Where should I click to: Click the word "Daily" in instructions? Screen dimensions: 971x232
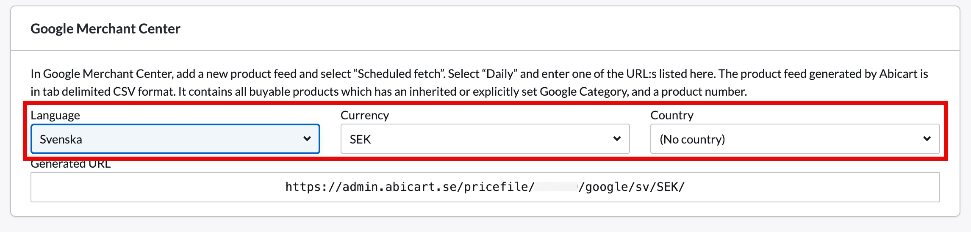[500, 74]
